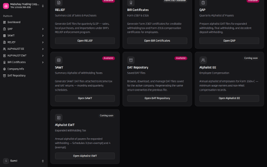The width and height of the screenshot is (267, 167).
Task: Open the Guest user menu chevrons
Action: (43, 161)
